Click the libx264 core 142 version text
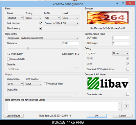136x125 pixels. [108, 28]
